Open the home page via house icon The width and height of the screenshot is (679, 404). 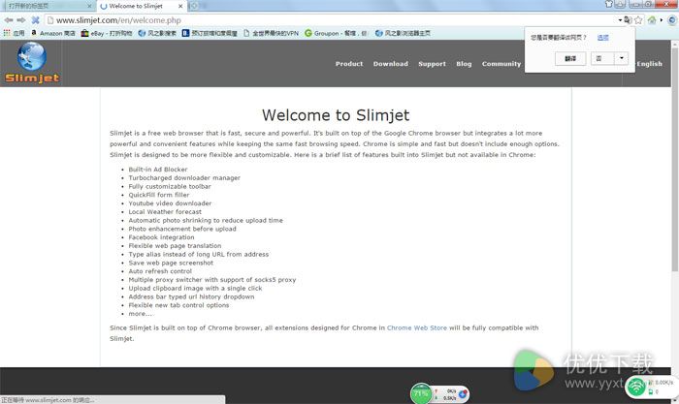[x=652, y=20]
